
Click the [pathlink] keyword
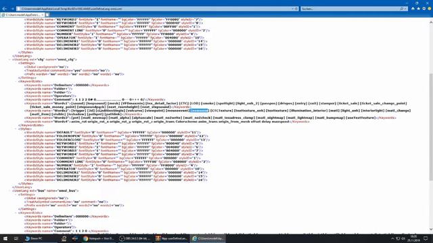(113, 114)
